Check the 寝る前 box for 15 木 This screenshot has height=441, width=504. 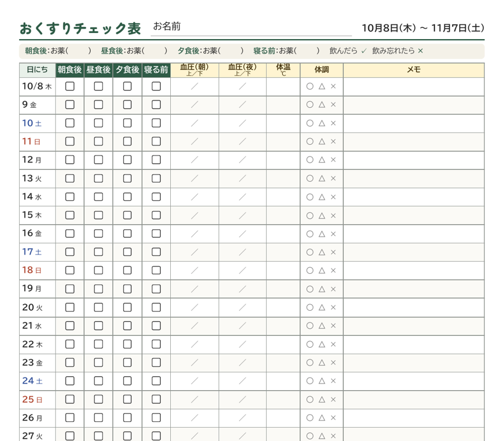(156, 215)
